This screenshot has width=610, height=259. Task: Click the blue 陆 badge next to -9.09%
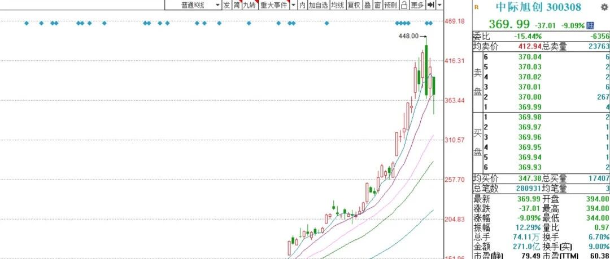tap(590, 25)
